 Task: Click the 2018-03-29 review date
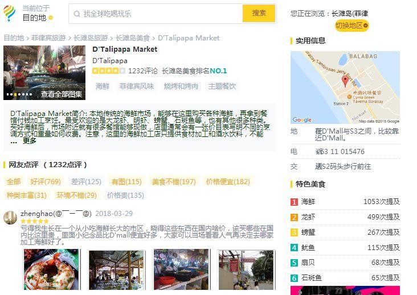click(114, 214)
